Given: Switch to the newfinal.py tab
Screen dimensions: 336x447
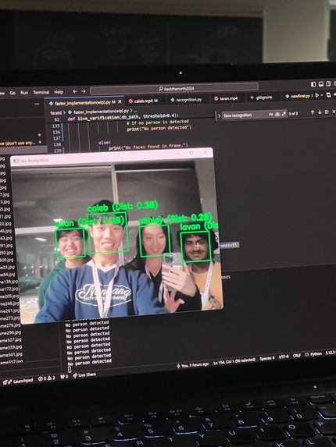Looking at the screenshot, I should [298, 97].
